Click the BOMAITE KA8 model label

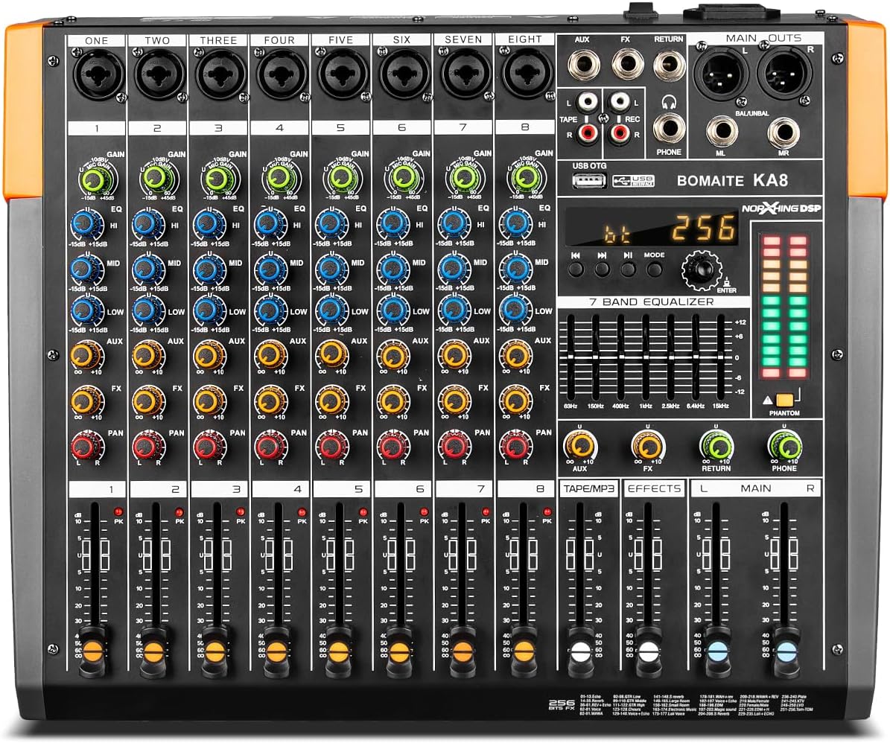(734, 180)
